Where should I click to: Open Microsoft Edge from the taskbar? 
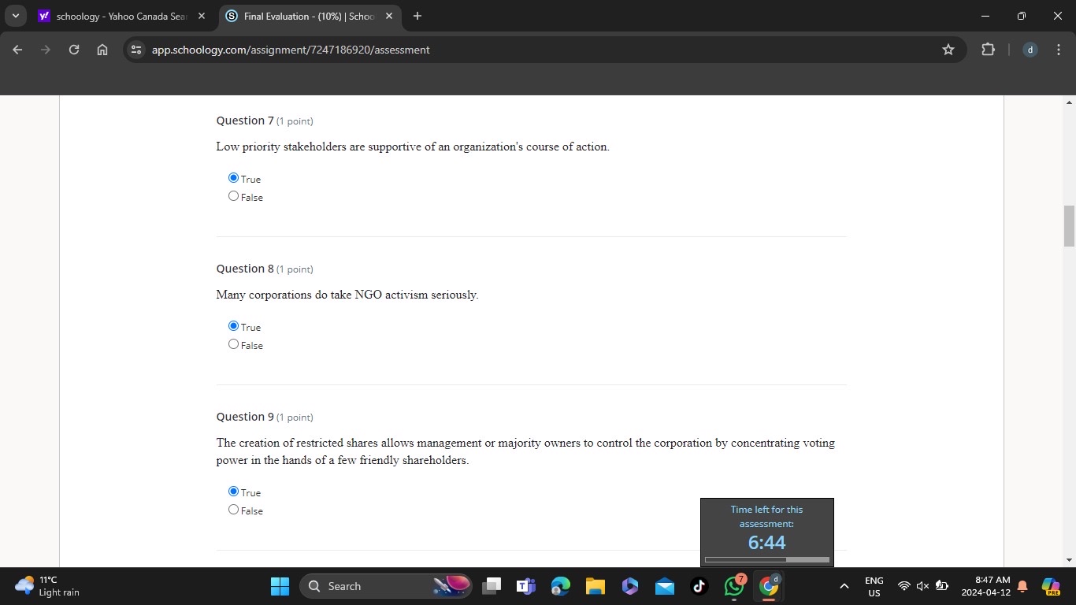(561, 586)
